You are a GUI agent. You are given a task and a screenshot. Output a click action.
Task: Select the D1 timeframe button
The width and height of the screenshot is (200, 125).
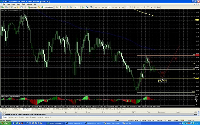coord(116,7)
